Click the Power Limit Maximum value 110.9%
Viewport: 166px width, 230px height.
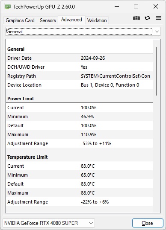click(x=89, y=134)
